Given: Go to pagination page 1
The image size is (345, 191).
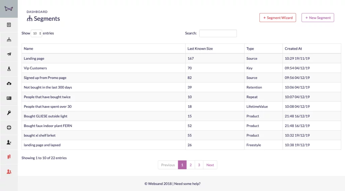Looking at the screenshot, I should click(182, 165).
